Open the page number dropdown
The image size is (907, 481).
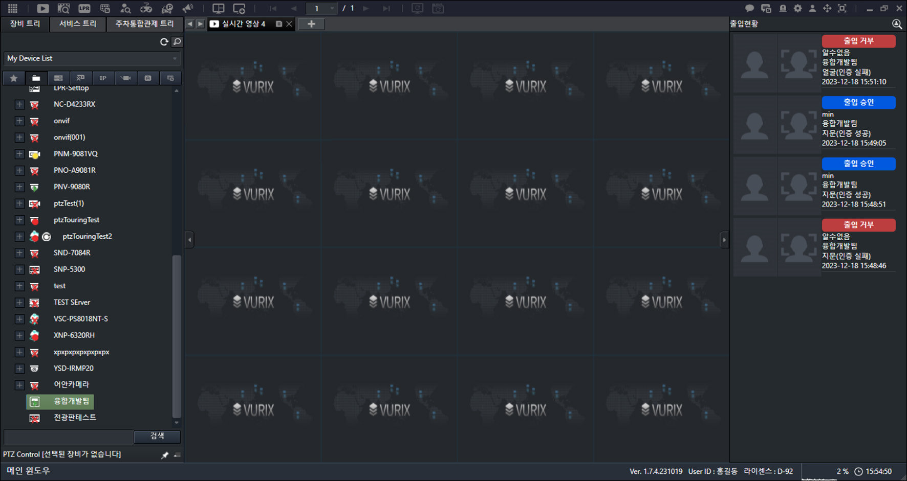tap(321, 8)
